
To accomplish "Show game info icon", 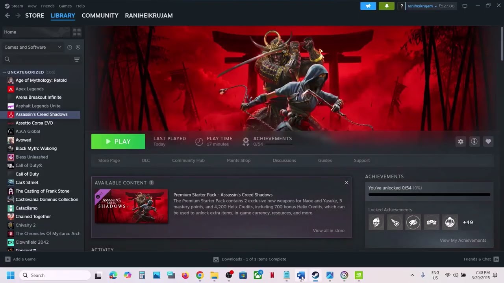I will tap(474, 141).
